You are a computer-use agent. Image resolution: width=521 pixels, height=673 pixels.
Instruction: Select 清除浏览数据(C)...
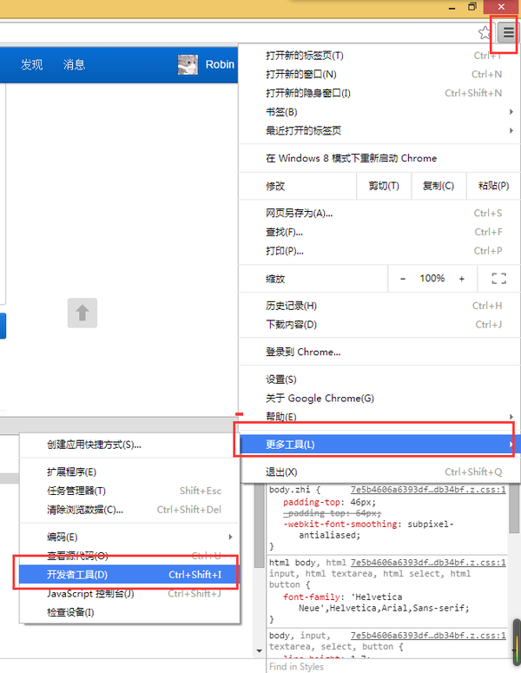(x=129, y=510)
